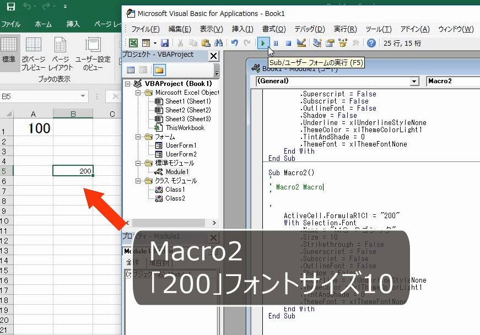Viewport: 480px width, 335px height.
Task: Open 挿入(I) menu in VBA editor
Action: click(242, 29)
